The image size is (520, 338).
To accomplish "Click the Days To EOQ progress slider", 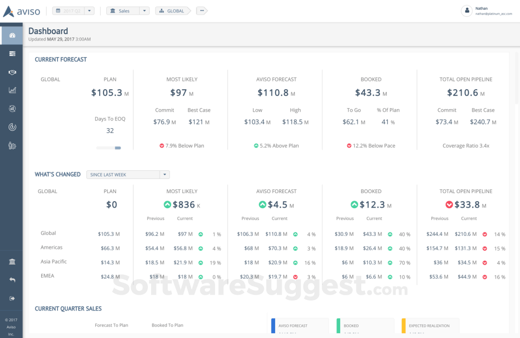I will pos(109,147).
